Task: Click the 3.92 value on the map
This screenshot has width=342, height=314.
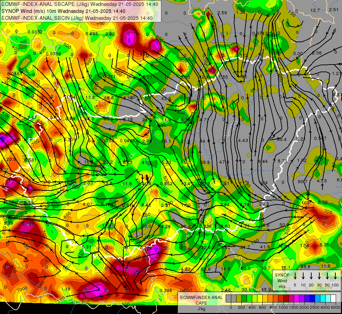Action: click(110, 34)
